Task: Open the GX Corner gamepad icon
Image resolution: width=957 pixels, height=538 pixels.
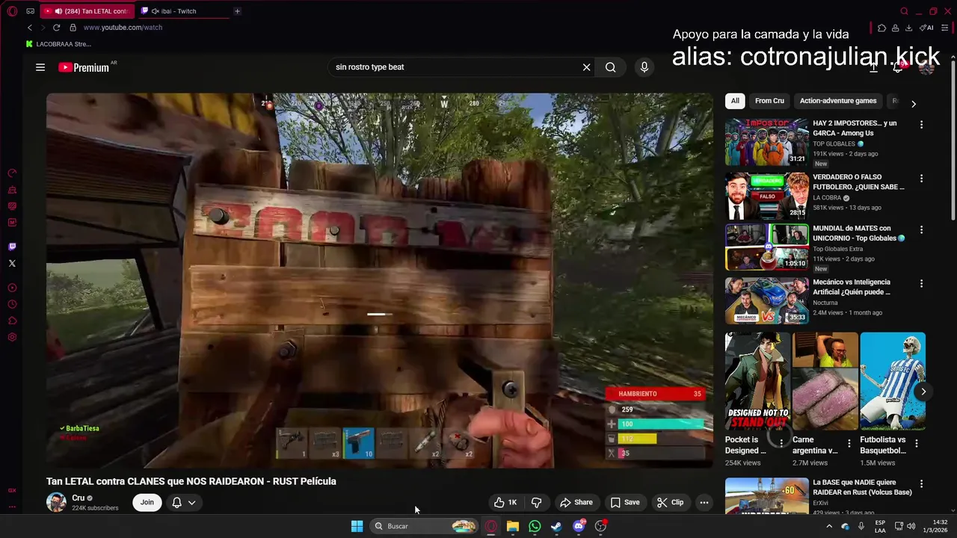Action: 30,11
